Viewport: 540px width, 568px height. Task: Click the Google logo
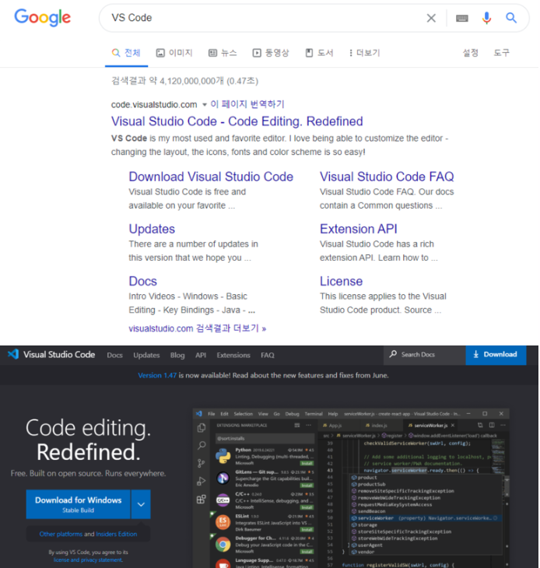coord(42,17)
